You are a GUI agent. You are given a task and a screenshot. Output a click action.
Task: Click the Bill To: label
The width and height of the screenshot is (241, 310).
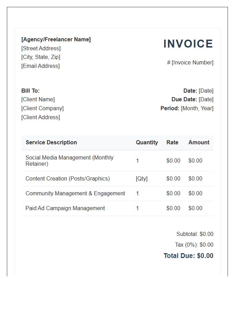pyautogui.click(x=30, y=91)
